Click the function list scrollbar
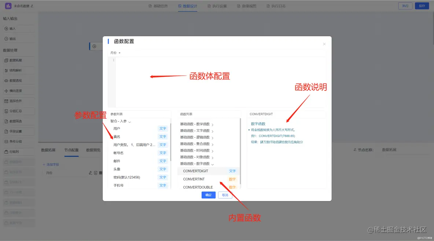 point(240,151)
